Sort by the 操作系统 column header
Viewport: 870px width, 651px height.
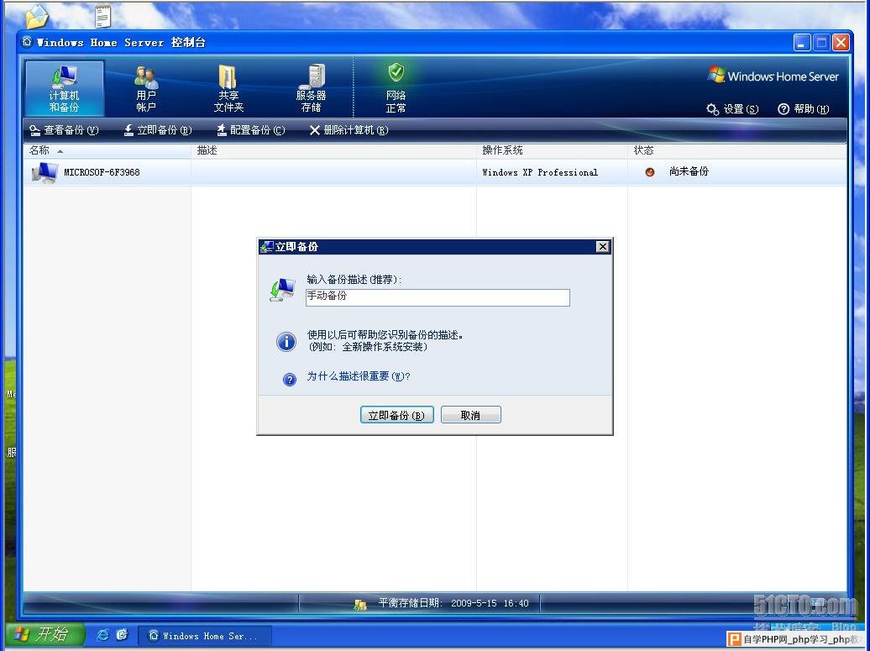pos(552,150)
